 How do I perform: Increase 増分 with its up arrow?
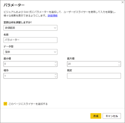click(x=56, y=74)
